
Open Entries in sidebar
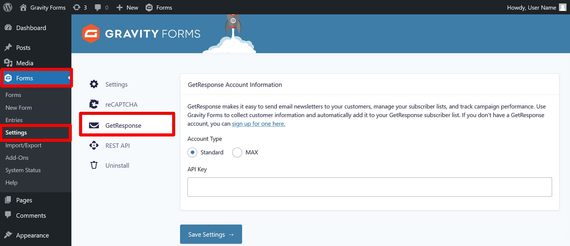[14, 120]
